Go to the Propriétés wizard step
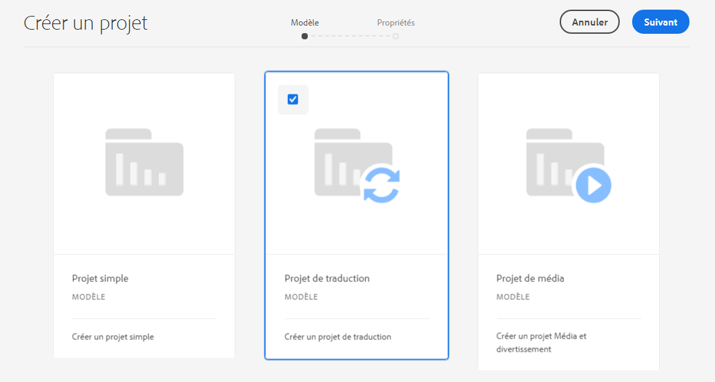 pos(395,23)
